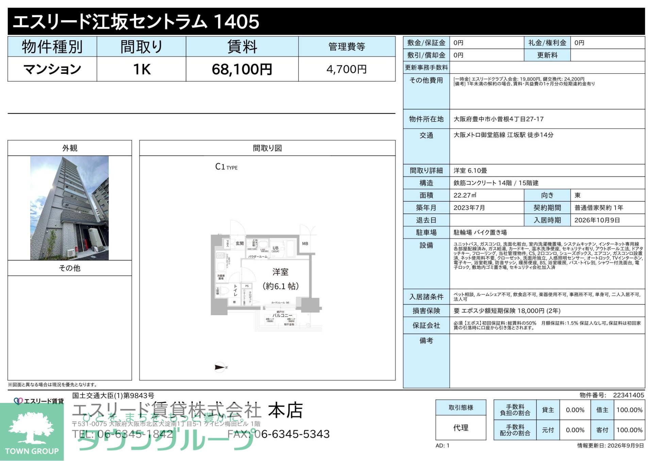Viewport: 653px width, 461px height.
Task: Click the C1 TYPE floor plan drawing
Action: coord(266,275)
